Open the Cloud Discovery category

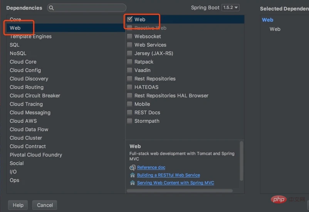click(65, 79)
